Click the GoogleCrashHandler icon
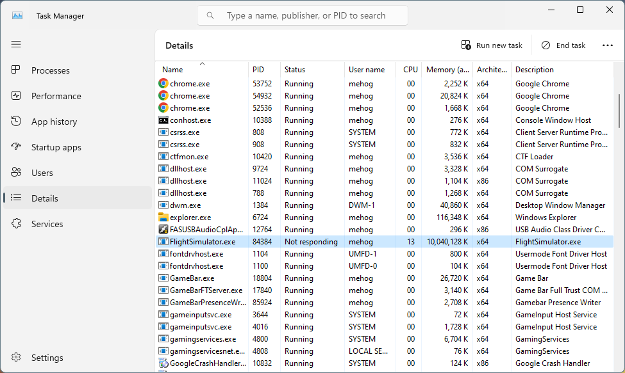 pyautogui.click(x=163, y=363)
